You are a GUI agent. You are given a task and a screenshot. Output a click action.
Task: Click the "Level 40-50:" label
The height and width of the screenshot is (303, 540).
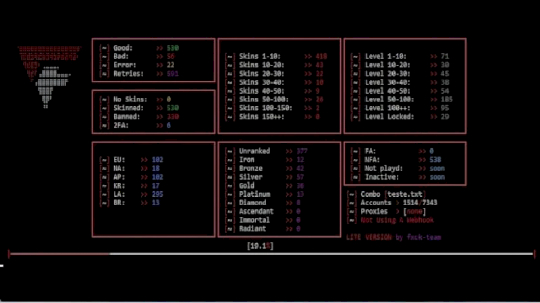[x=387, y=91]
